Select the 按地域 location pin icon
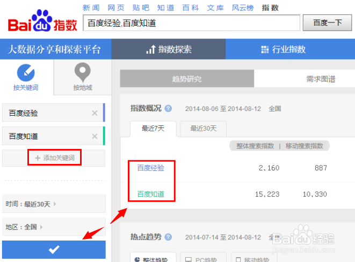This screenshot has height=262, width=355. [83, 72]
